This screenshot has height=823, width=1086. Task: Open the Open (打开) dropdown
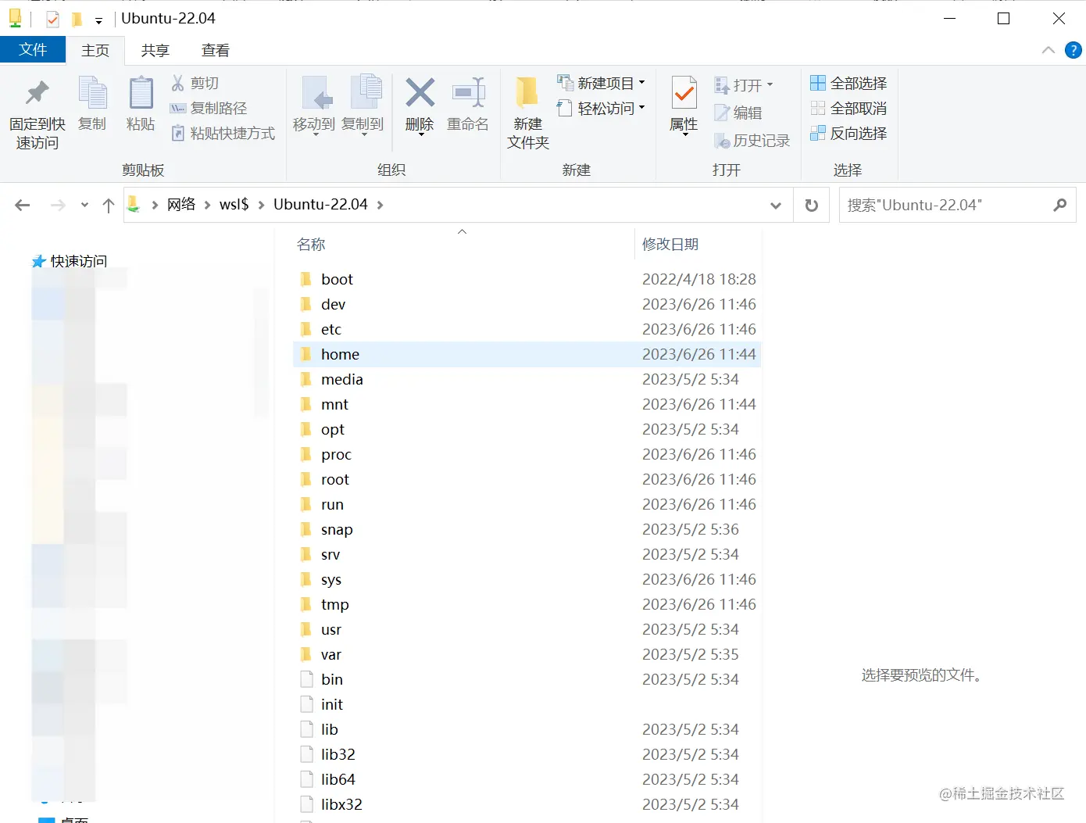pyautogui.click(x=744, y=84)
